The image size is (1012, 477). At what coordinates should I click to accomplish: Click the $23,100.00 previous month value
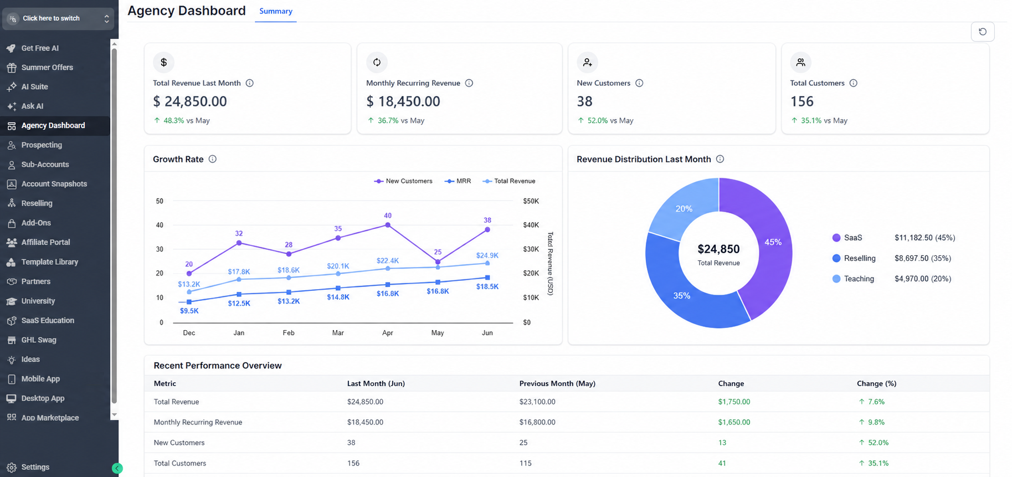point(537,402)
